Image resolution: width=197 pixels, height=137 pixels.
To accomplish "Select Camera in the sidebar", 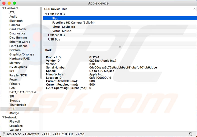I will pos(14,25).
